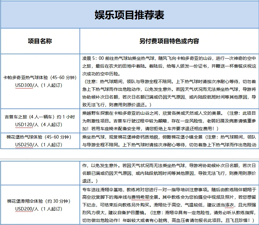Image resolution: width=259 pixels, height=225 pixels.
Task: Click the line starting 与导游全程不陪同。上下热气球时请按次序耐心等待，切勿着急
Action: click(x=169, y=145)
